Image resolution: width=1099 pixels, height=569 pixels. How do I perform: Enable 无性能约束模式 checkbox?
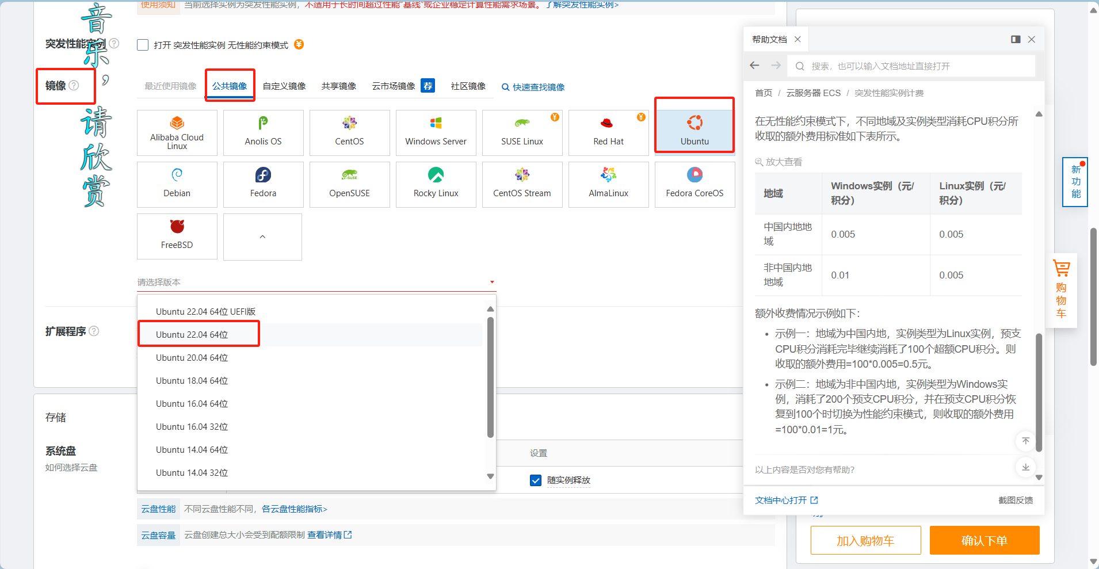pyautogui.click(x=143, y=45)
